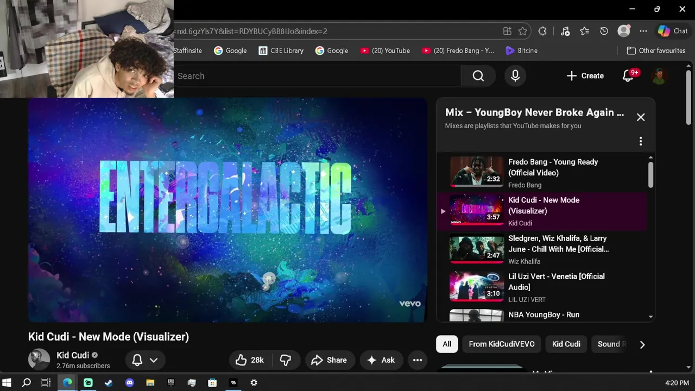
Task: Open Steam from taskbar
Action: click(109, 383)
